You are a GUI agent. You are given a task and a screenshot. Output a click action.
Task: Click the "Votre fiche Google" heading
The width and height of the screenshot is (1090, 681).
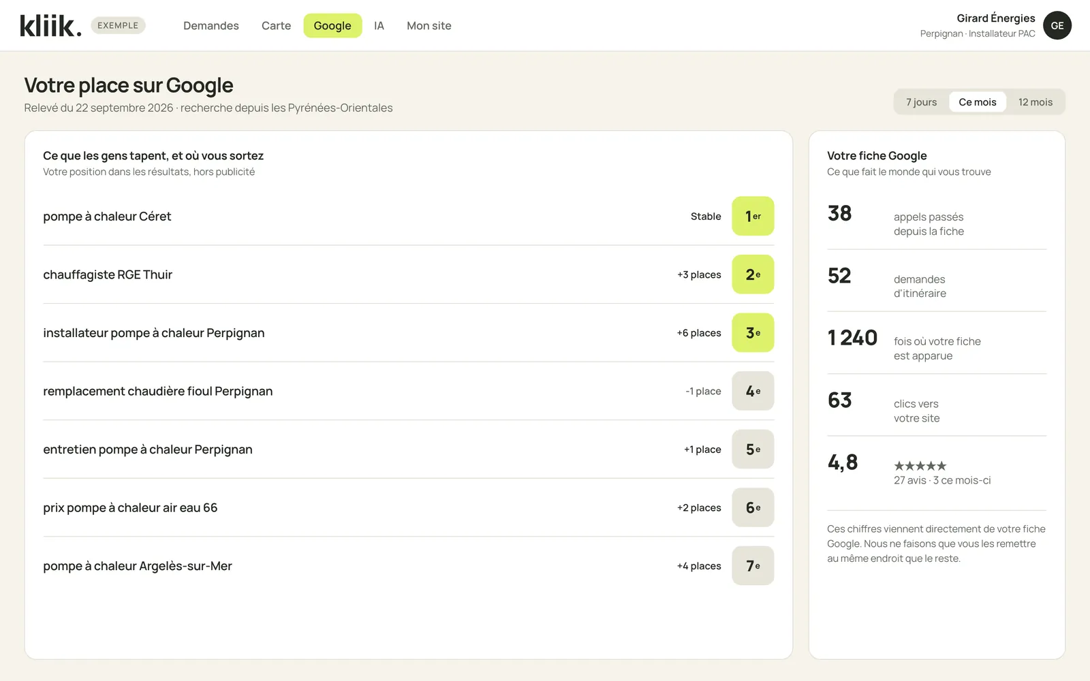877,155
